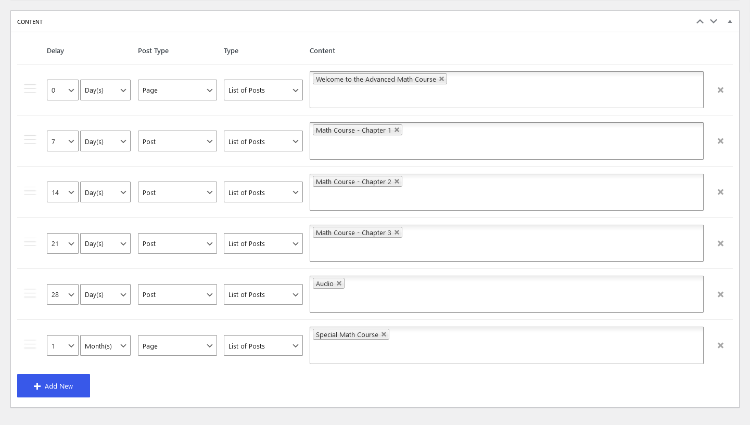Grab the drag handle of the 28-day row

point(30,294)
